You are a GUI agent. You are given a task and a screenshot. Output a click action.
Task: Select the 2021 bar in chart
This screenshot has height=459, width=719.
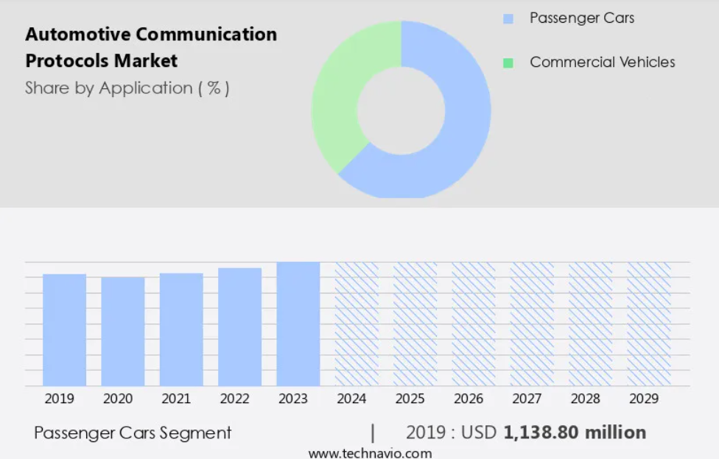[x=181, y=330]
